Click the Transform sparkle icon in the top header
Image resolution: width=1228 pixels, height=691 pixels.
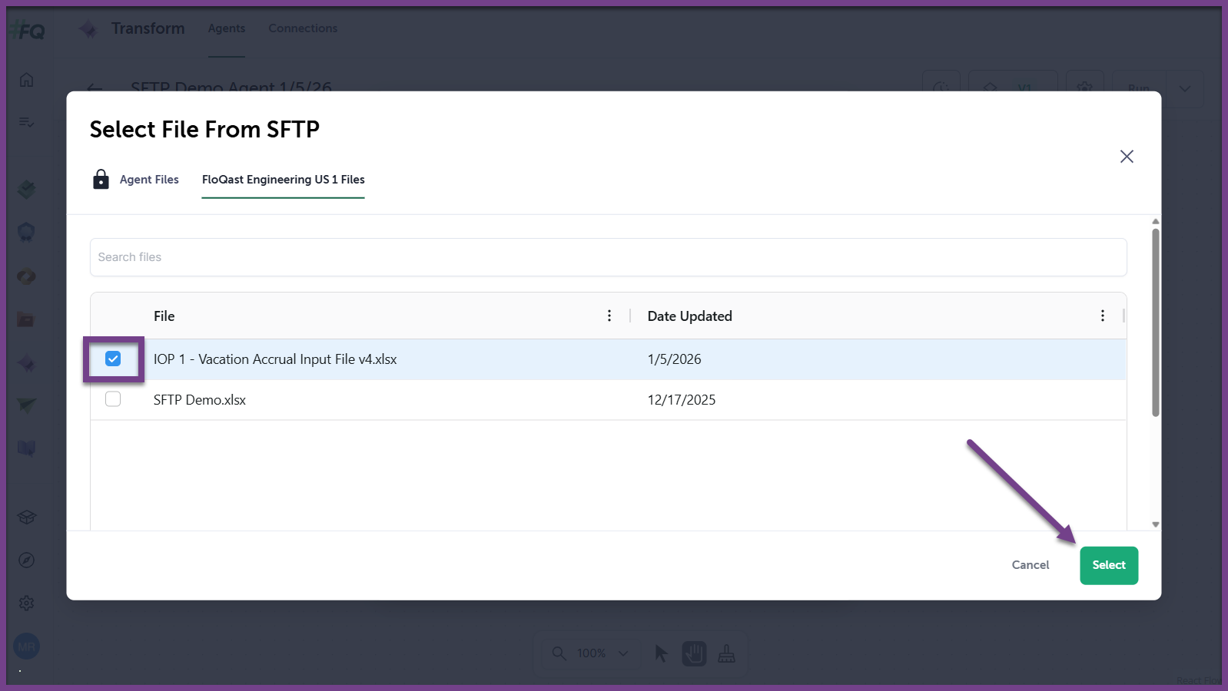coord(88,29)
